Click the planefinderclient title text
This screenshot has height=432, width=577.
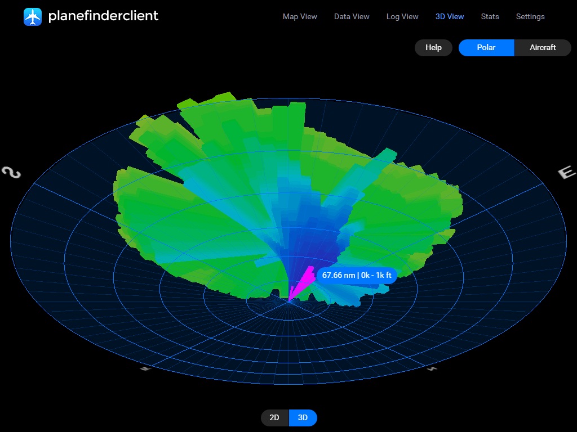point(103,16)
